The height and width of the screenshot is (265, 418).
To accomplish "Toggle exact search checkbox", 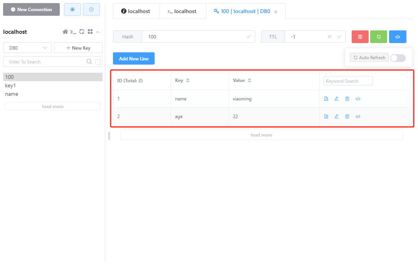I will [x=98, y=62].
